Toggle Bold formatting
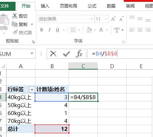Image resolution: width=153 pixels, height=137 pixels. 41,30
